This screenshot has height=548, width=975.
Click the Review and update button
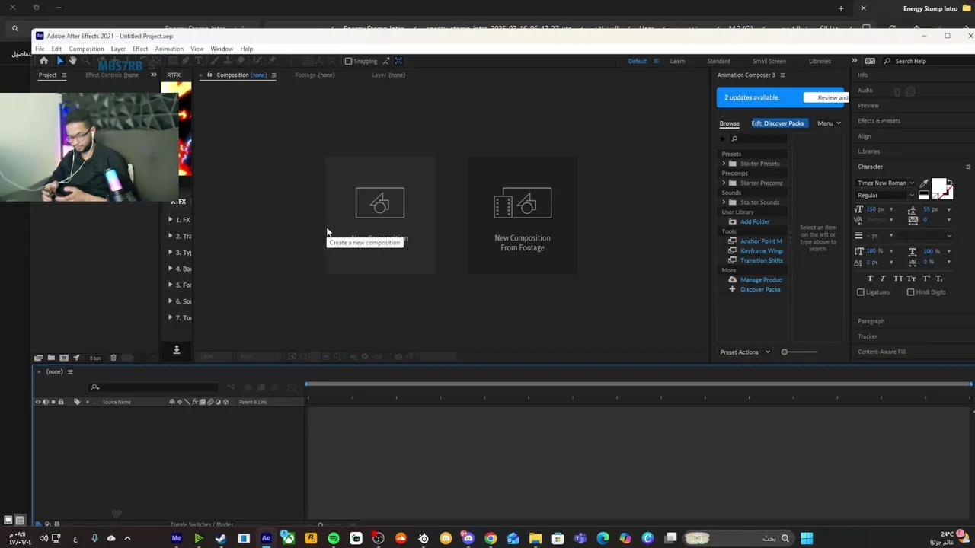[x=826, y=97]
